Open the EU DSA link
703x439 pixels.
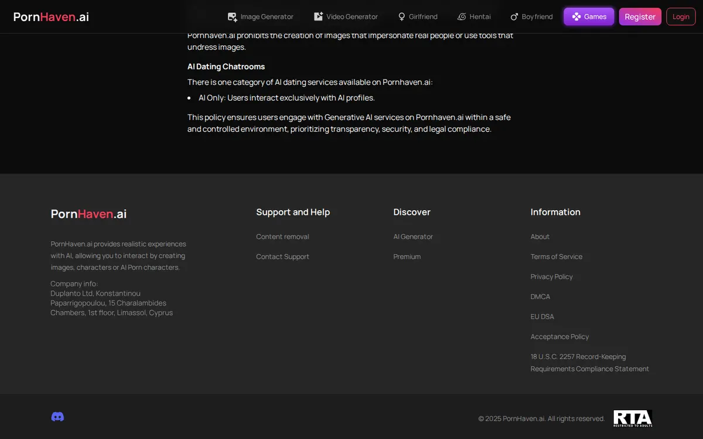pyautogui.click(x=542, y=316)
